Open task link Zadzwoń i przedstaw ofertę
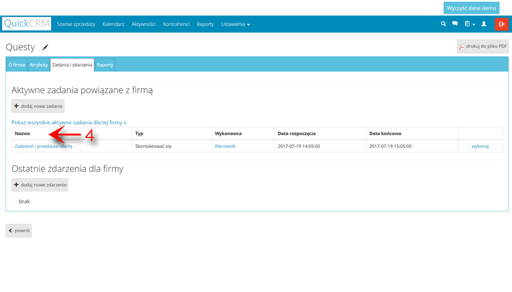Viewport: 512px width, 292px height. pos(43,146)
